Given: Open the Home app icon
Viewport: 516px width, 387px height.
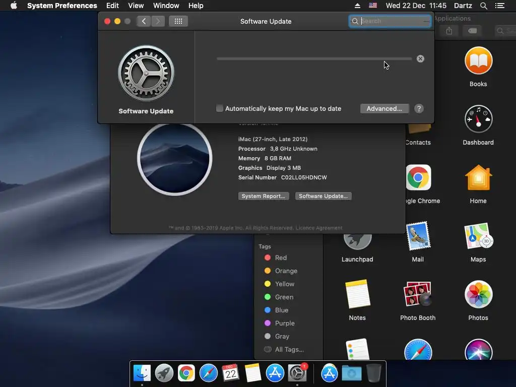Looking at the screenshot, I should coord(478,178).
